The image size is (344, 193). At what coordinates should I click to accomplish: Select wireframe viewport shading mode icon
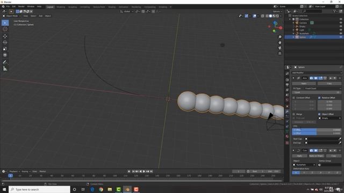[267, 16]
